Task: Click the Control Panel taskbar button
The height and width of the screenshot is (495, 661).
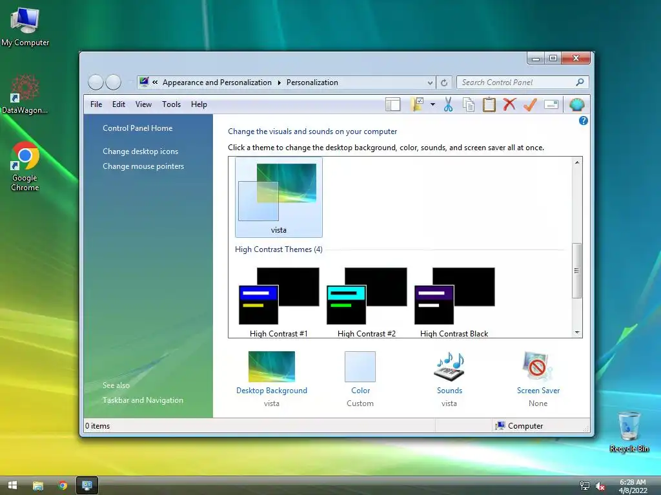Action: [x=87, y=486]
